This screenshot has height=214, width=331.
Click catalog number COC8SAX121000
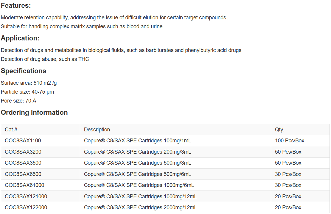(x=26, y=196)
